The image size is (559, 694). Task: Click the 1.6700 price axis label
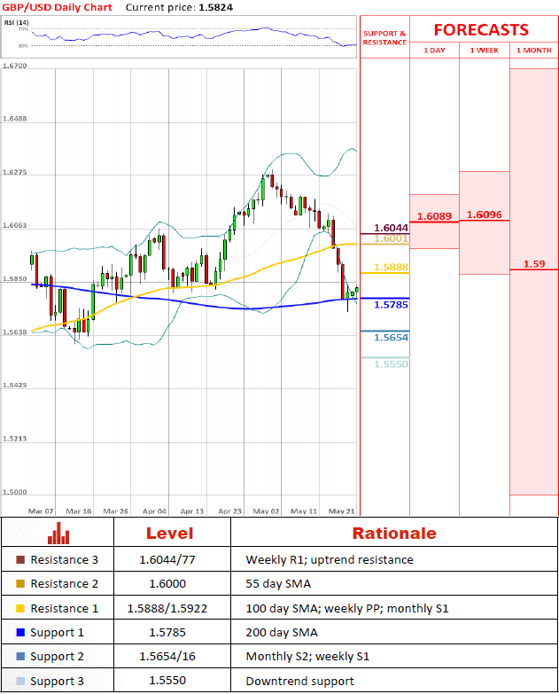[x=14, y=66]
